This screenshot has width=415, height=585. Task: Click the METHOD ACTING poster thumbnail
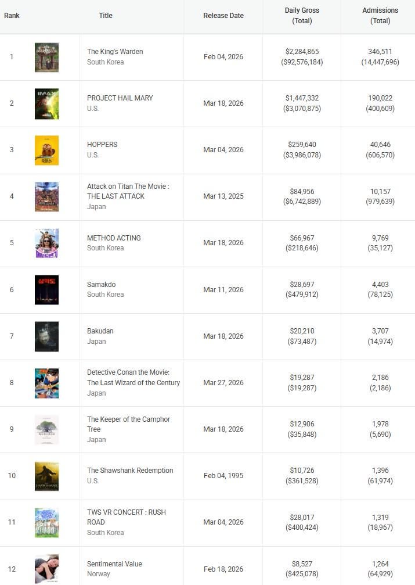pyautogui.click(x=46, y=243)
